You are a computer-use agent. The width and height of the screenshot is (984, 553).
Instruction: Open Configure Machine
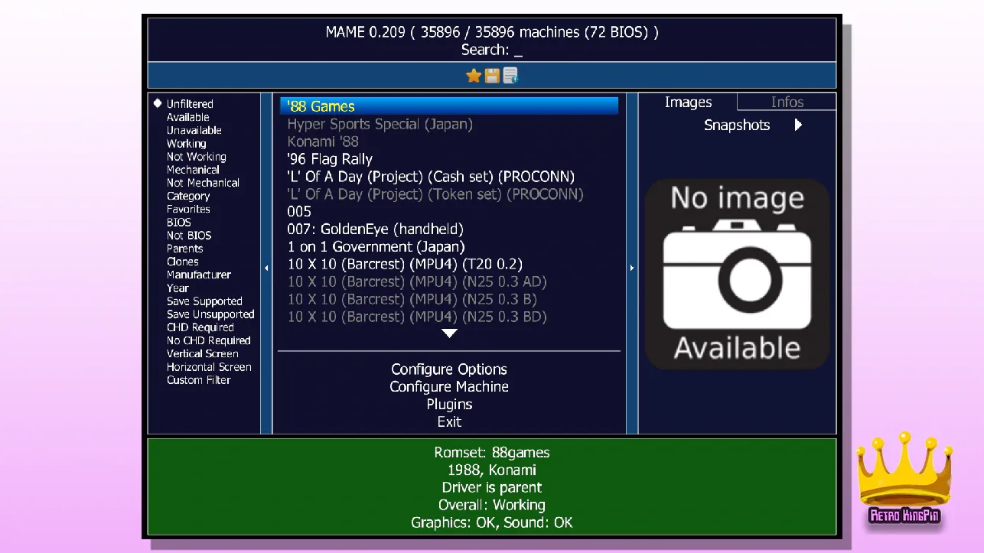449,386
